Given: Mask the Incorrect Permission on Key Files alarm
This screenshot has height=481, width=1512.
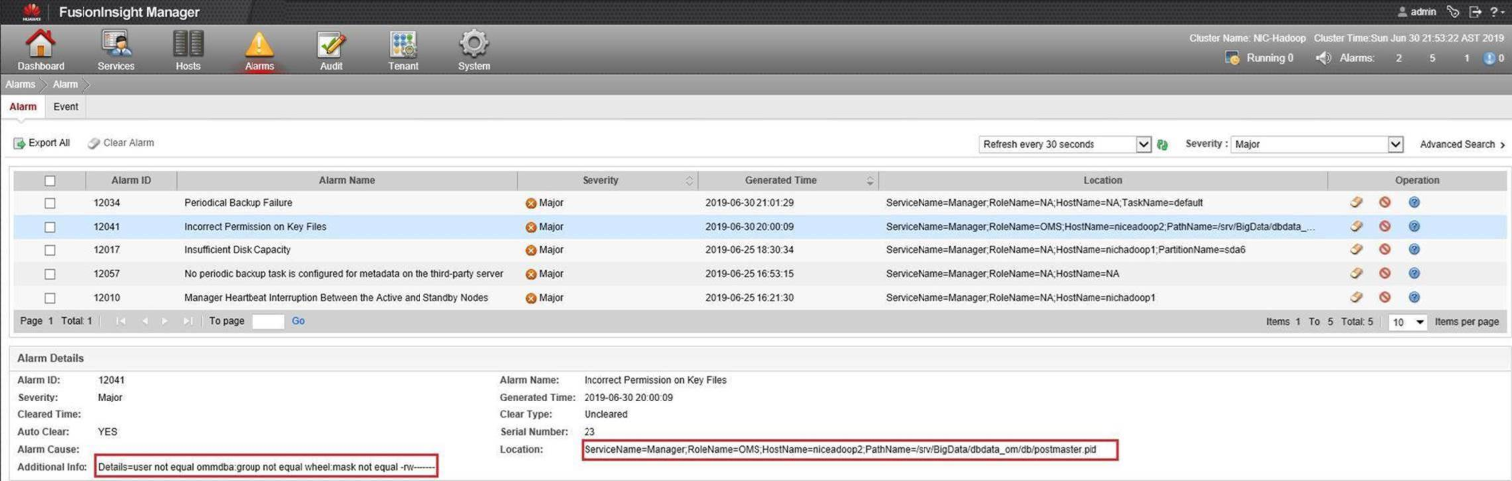Looking at the screenshot, I should point(1384,226).
